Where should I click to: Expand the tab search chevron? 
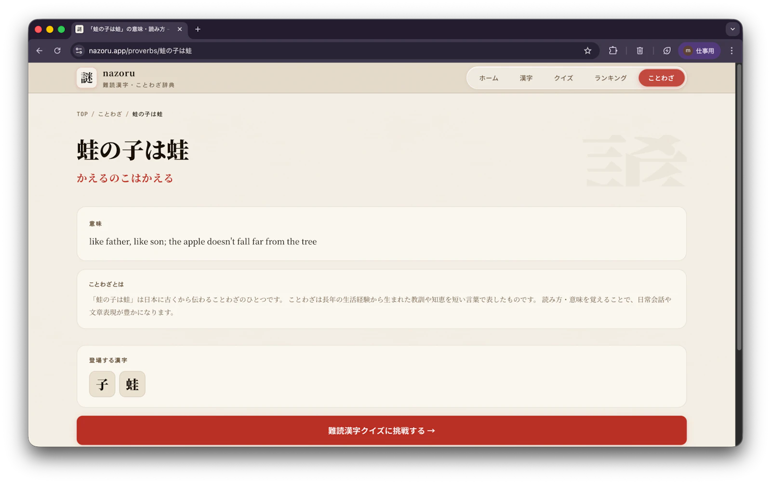click(x=732, y=29)
